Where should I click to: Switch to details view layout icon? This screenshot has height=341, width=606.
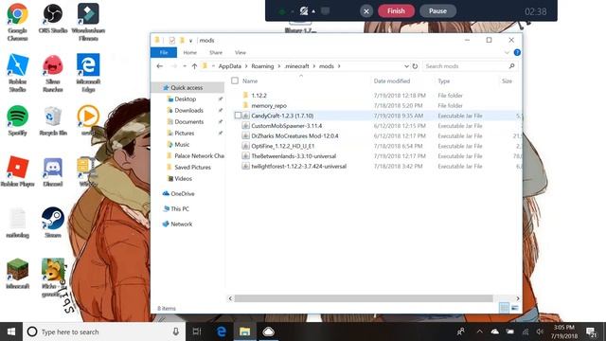coord(504,308)
